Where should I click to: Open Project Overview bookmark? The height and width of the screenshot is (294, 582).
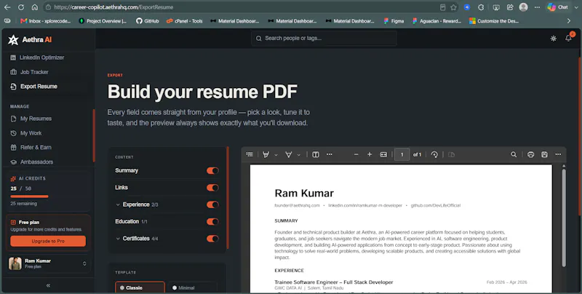point(103,21)
